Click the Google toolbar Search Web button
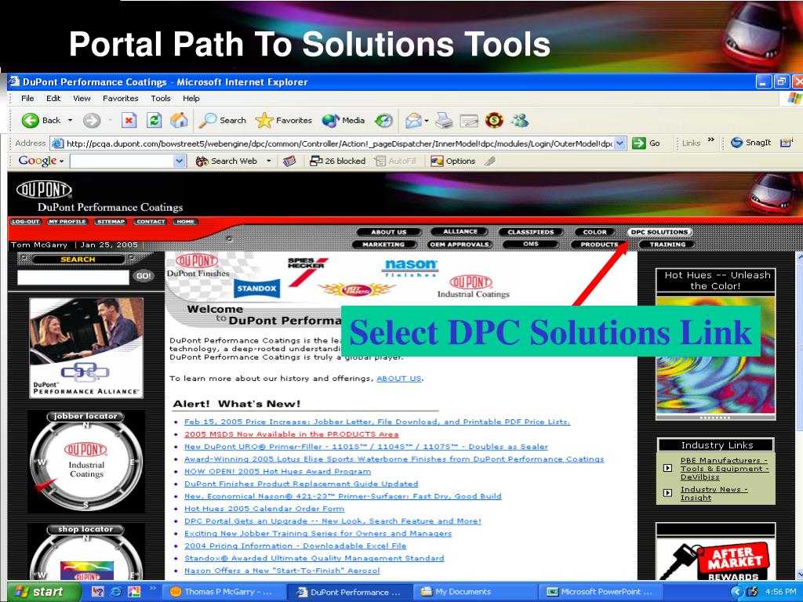Image resolution: width=803 pixels, height=602 pixels. 227,161
